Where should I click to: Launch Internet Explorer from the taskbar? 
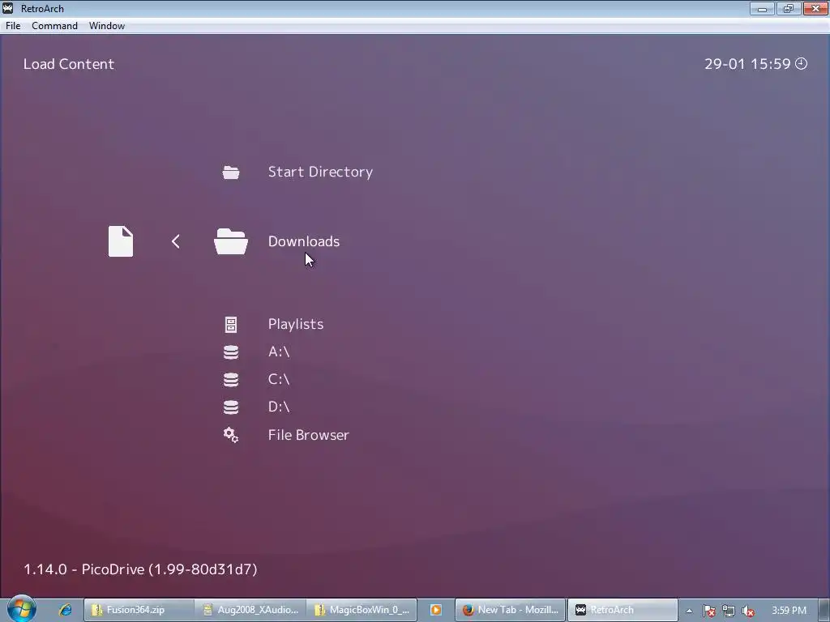pyautogui.click(x=65, y=610)
